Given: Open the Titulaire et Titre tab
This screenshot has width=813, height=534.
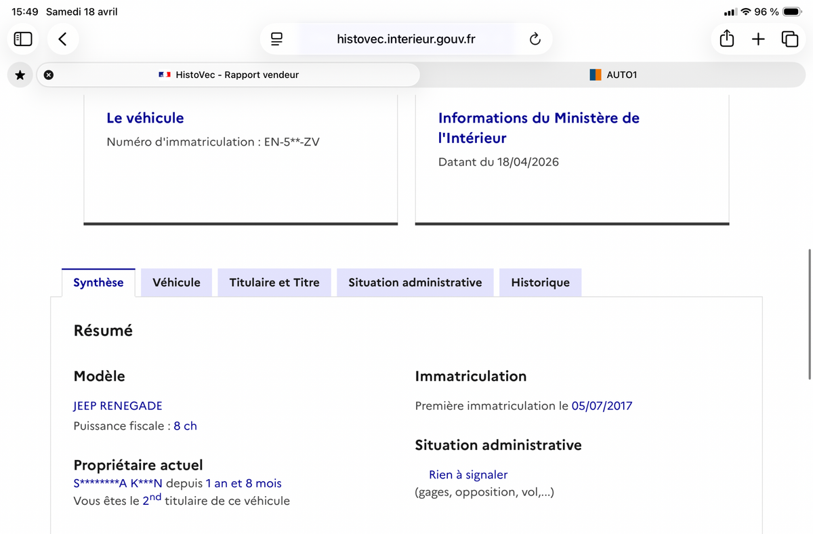Looking at the screenshot, I should click(274, 283).
